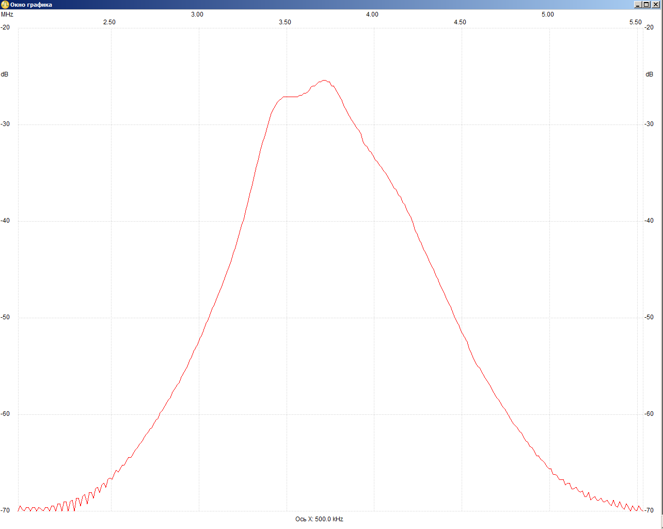The image size is (663, 529).
Task: Select the 4.00 MHz frequency label
Action: coord(372,14)
